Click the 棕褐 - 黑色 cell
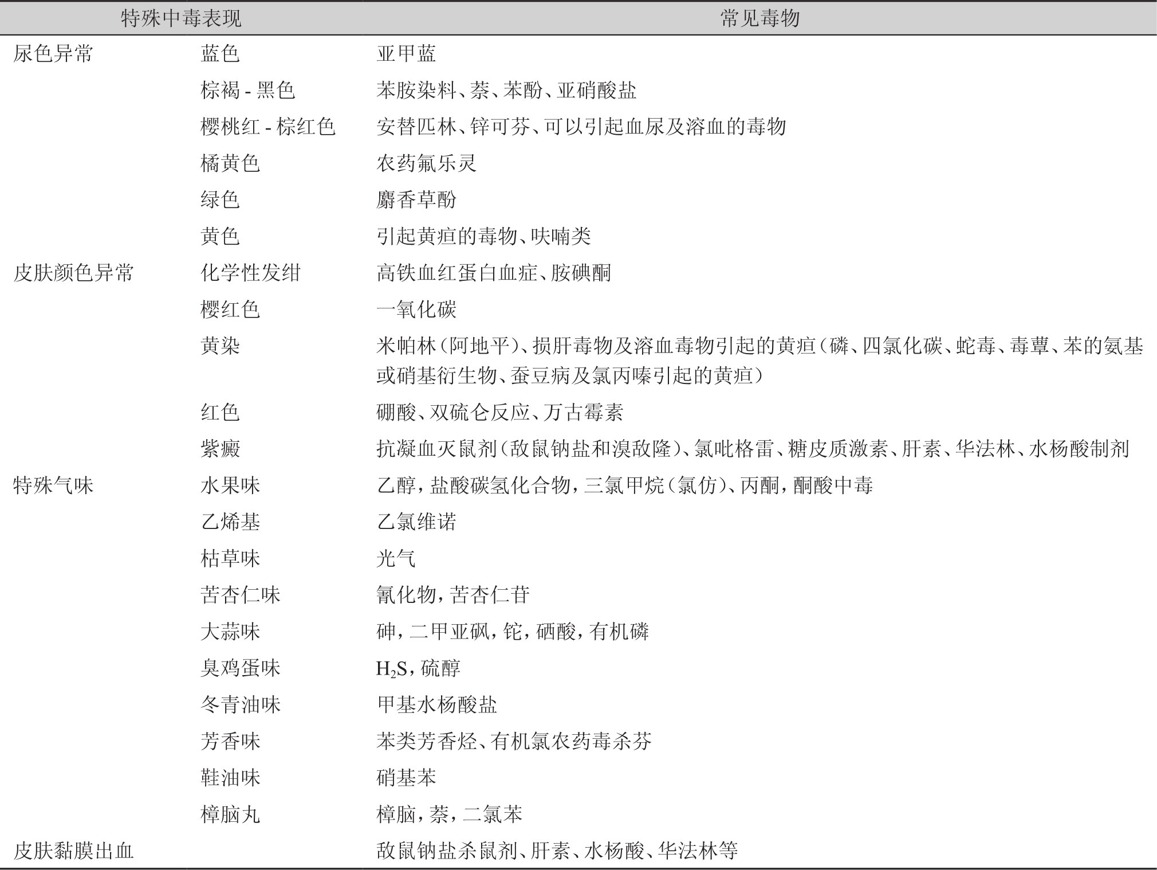Screen dimensions: 1157x870 pos(248,91)
